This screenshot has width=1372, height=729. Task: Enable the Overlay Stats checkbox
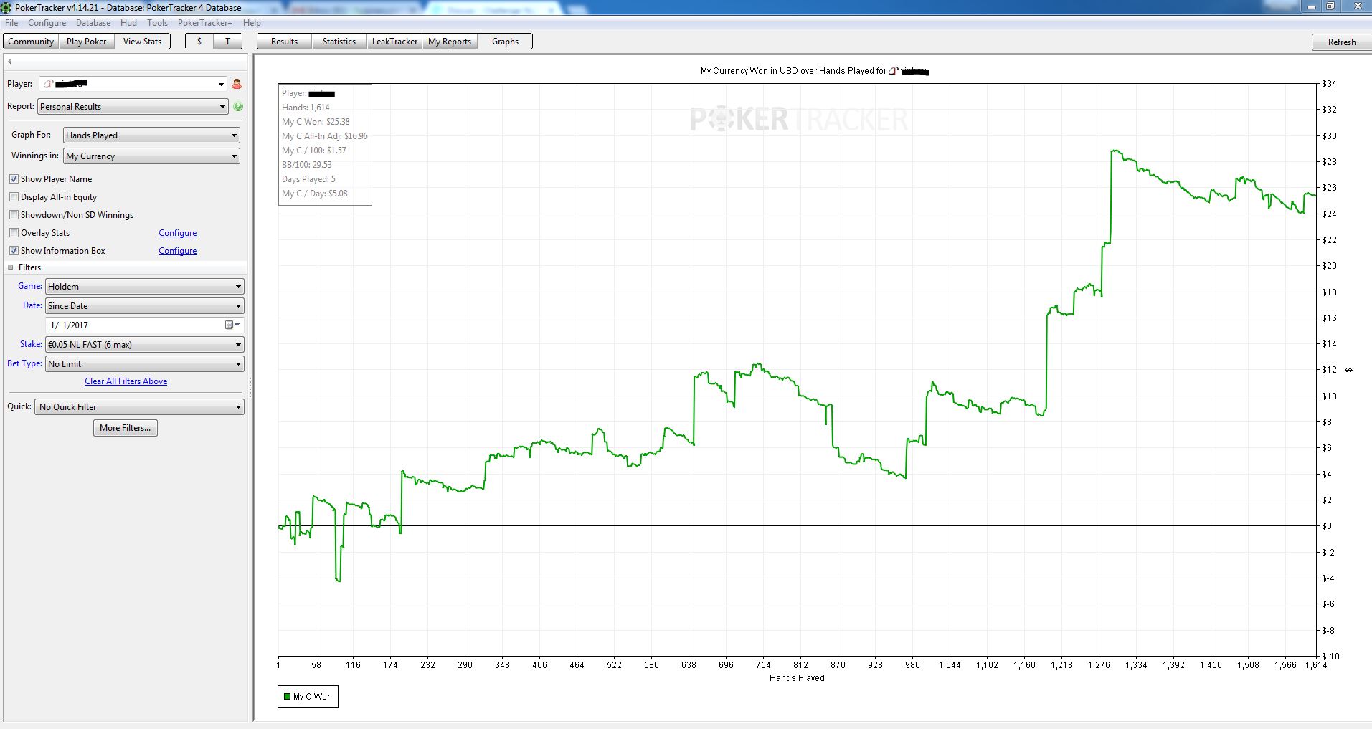pyautogui.click(x=14, y=233)
